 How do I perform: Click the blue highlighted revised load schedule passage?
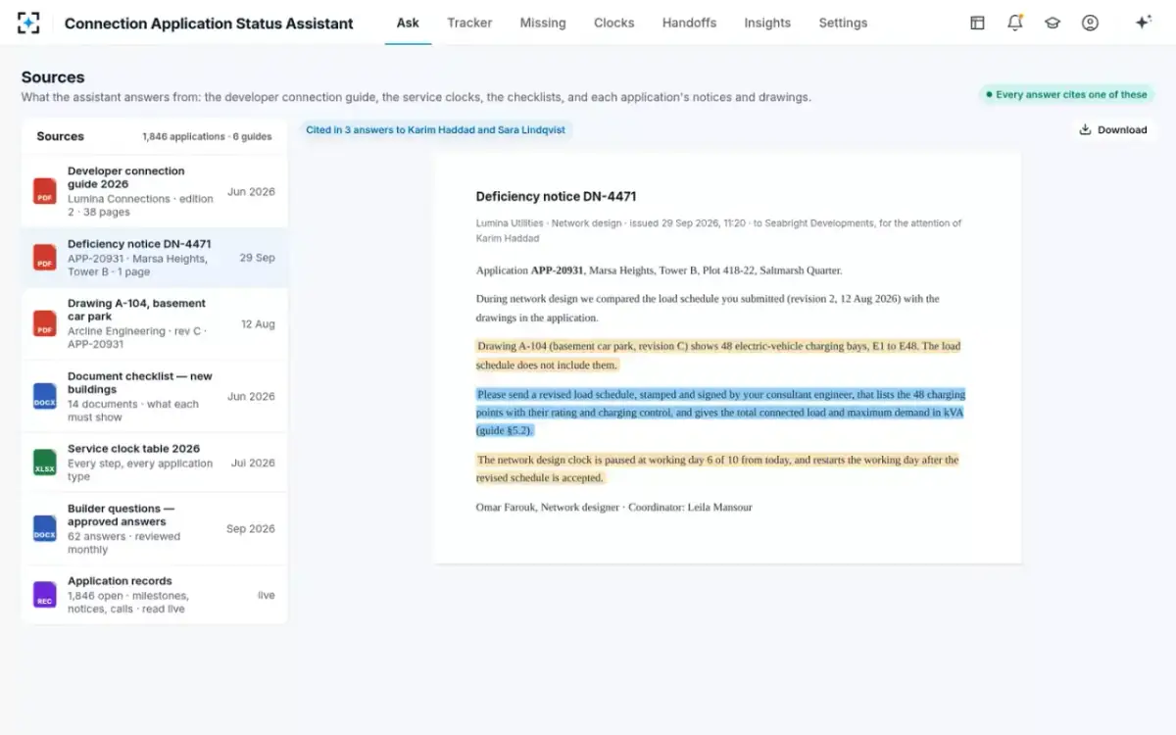tap(720, 412)
